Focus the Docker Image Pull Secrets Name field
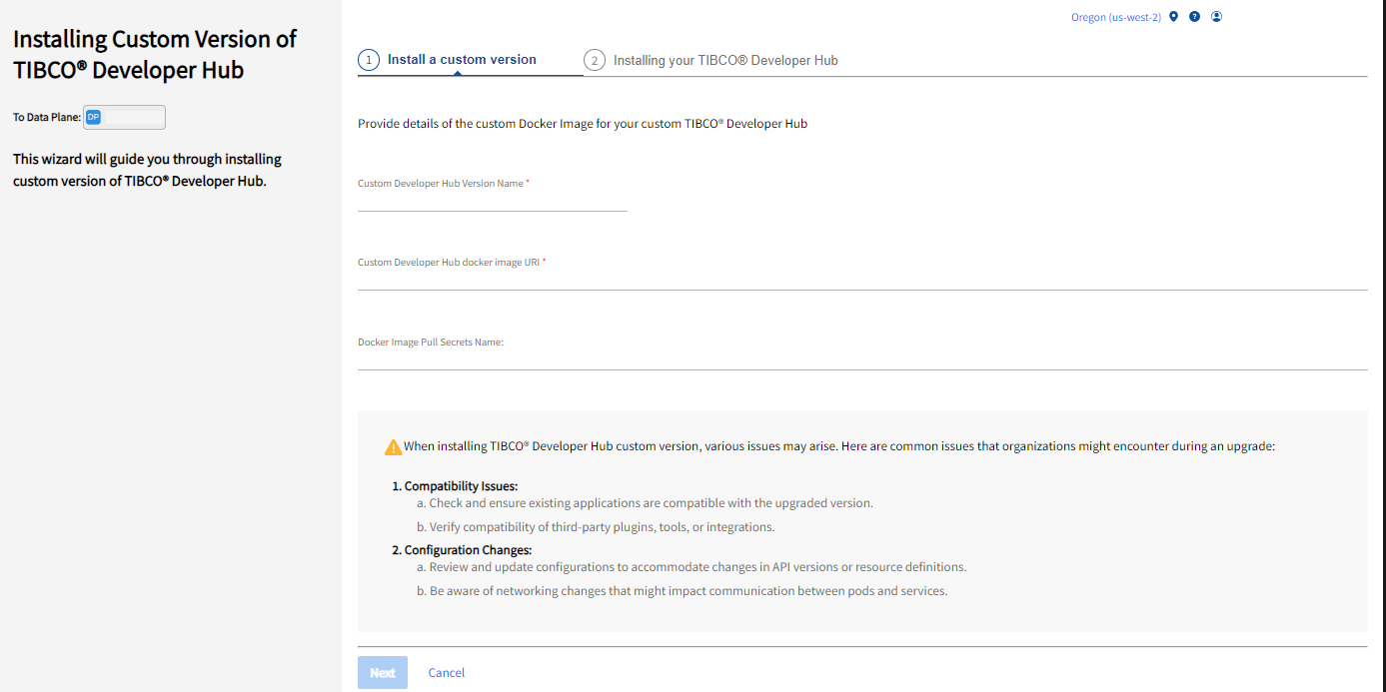1386x692 pixels. click(861, 359)
